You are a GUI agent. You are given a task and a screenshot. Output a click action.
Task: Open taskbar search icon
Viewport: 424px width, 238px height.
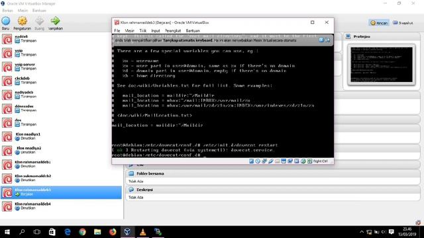click(x=22, y=232)
